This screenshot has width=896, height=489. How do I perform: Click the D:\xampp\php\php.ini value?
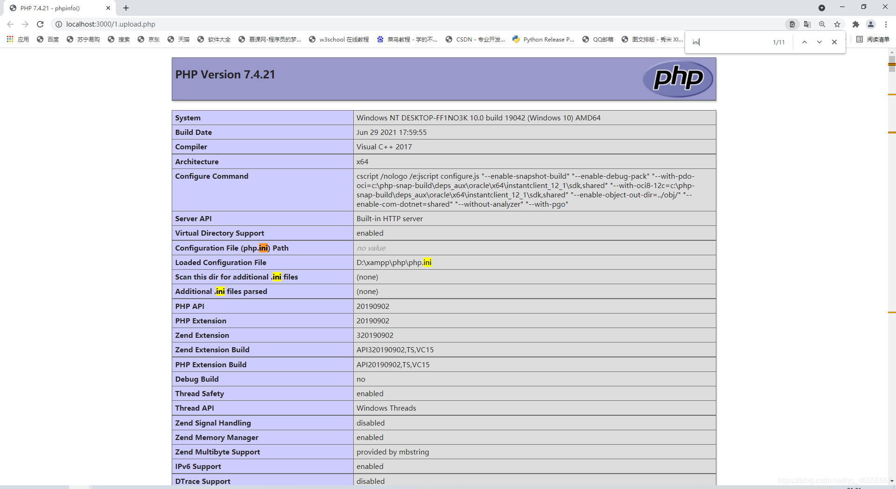(394, 262)
